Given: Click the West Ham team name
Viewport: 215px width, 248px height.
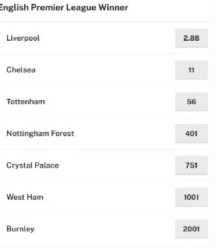Looking at the screenshot, I should [x=25, y=197].
